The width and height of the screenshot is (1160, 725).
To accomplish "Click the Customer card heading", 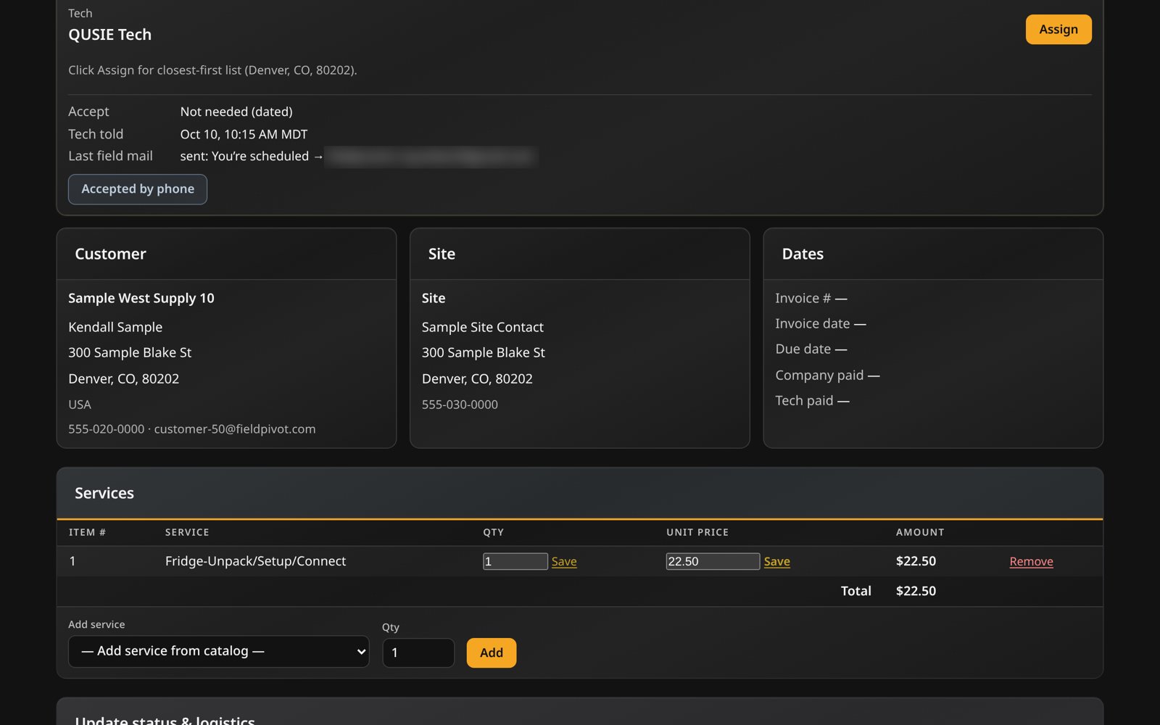I will point(110,254).
